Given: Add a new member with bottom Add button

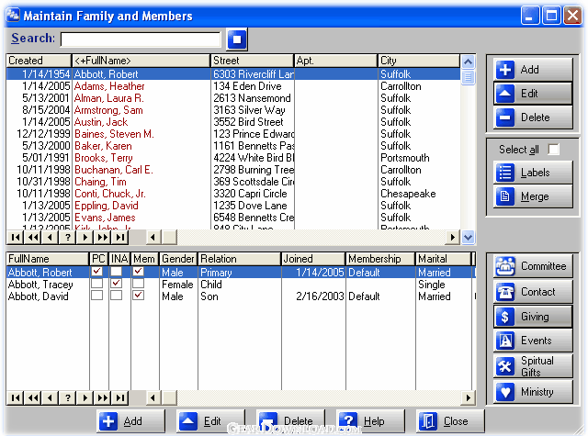Looking at the screenshot, I should [130, 421].
